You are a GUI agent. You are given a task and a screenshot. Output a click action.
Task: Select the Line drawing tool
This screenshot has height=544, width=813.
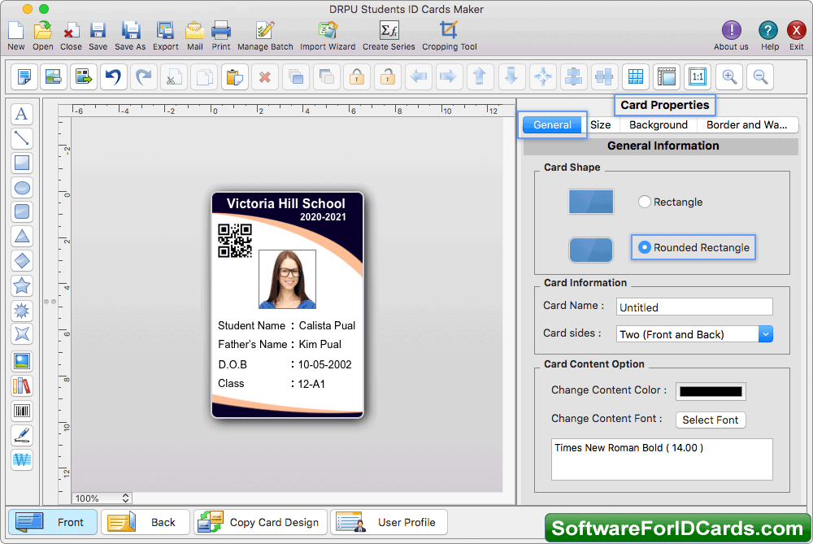[22, 138]
